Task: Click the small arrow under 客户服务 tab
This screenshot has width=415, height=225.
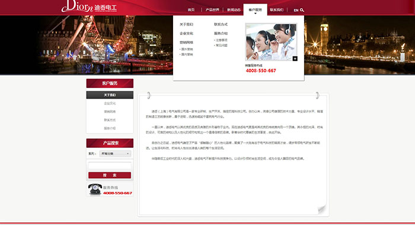Action: (256, 13)
